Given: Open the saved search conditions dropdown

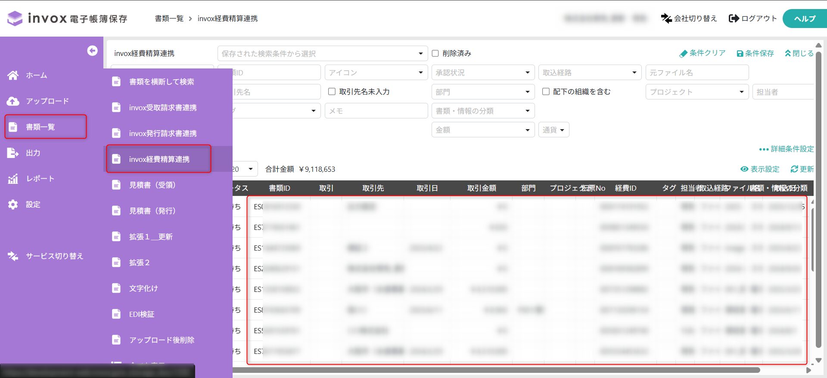Looking at the screenshot, I should (x=322, y=54).
